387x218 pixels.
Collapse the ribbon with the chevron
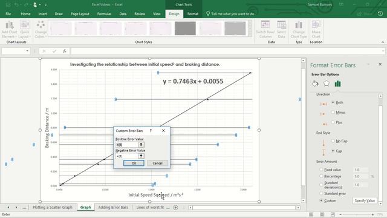(383, 42)
